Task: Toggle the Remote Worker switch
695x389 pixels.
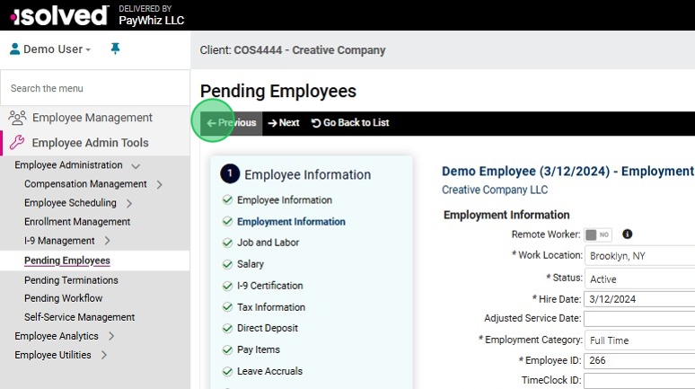Action: click(x=598, y=234)
